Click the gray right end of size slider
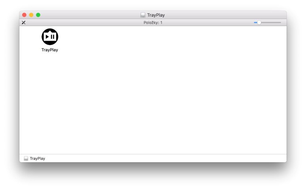 (271, 23)
